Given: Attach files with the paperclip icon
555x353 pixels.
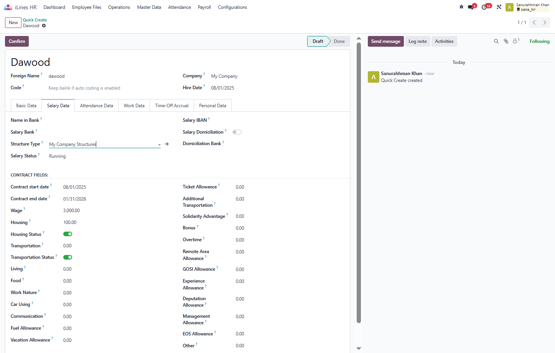Looking at the screenshot, I should pos(506,41).
